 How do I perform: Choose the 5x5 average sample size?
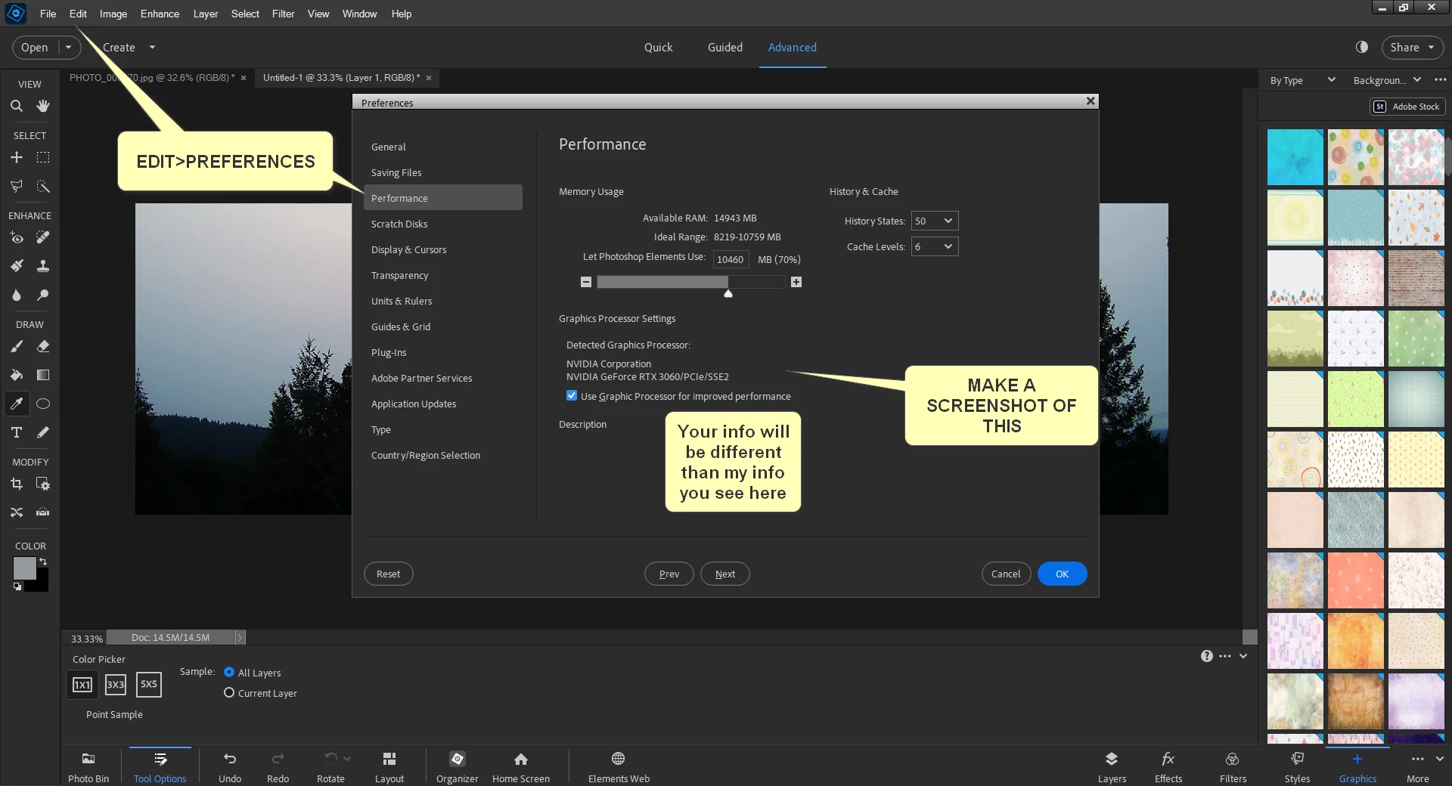[x=149, y=685]
